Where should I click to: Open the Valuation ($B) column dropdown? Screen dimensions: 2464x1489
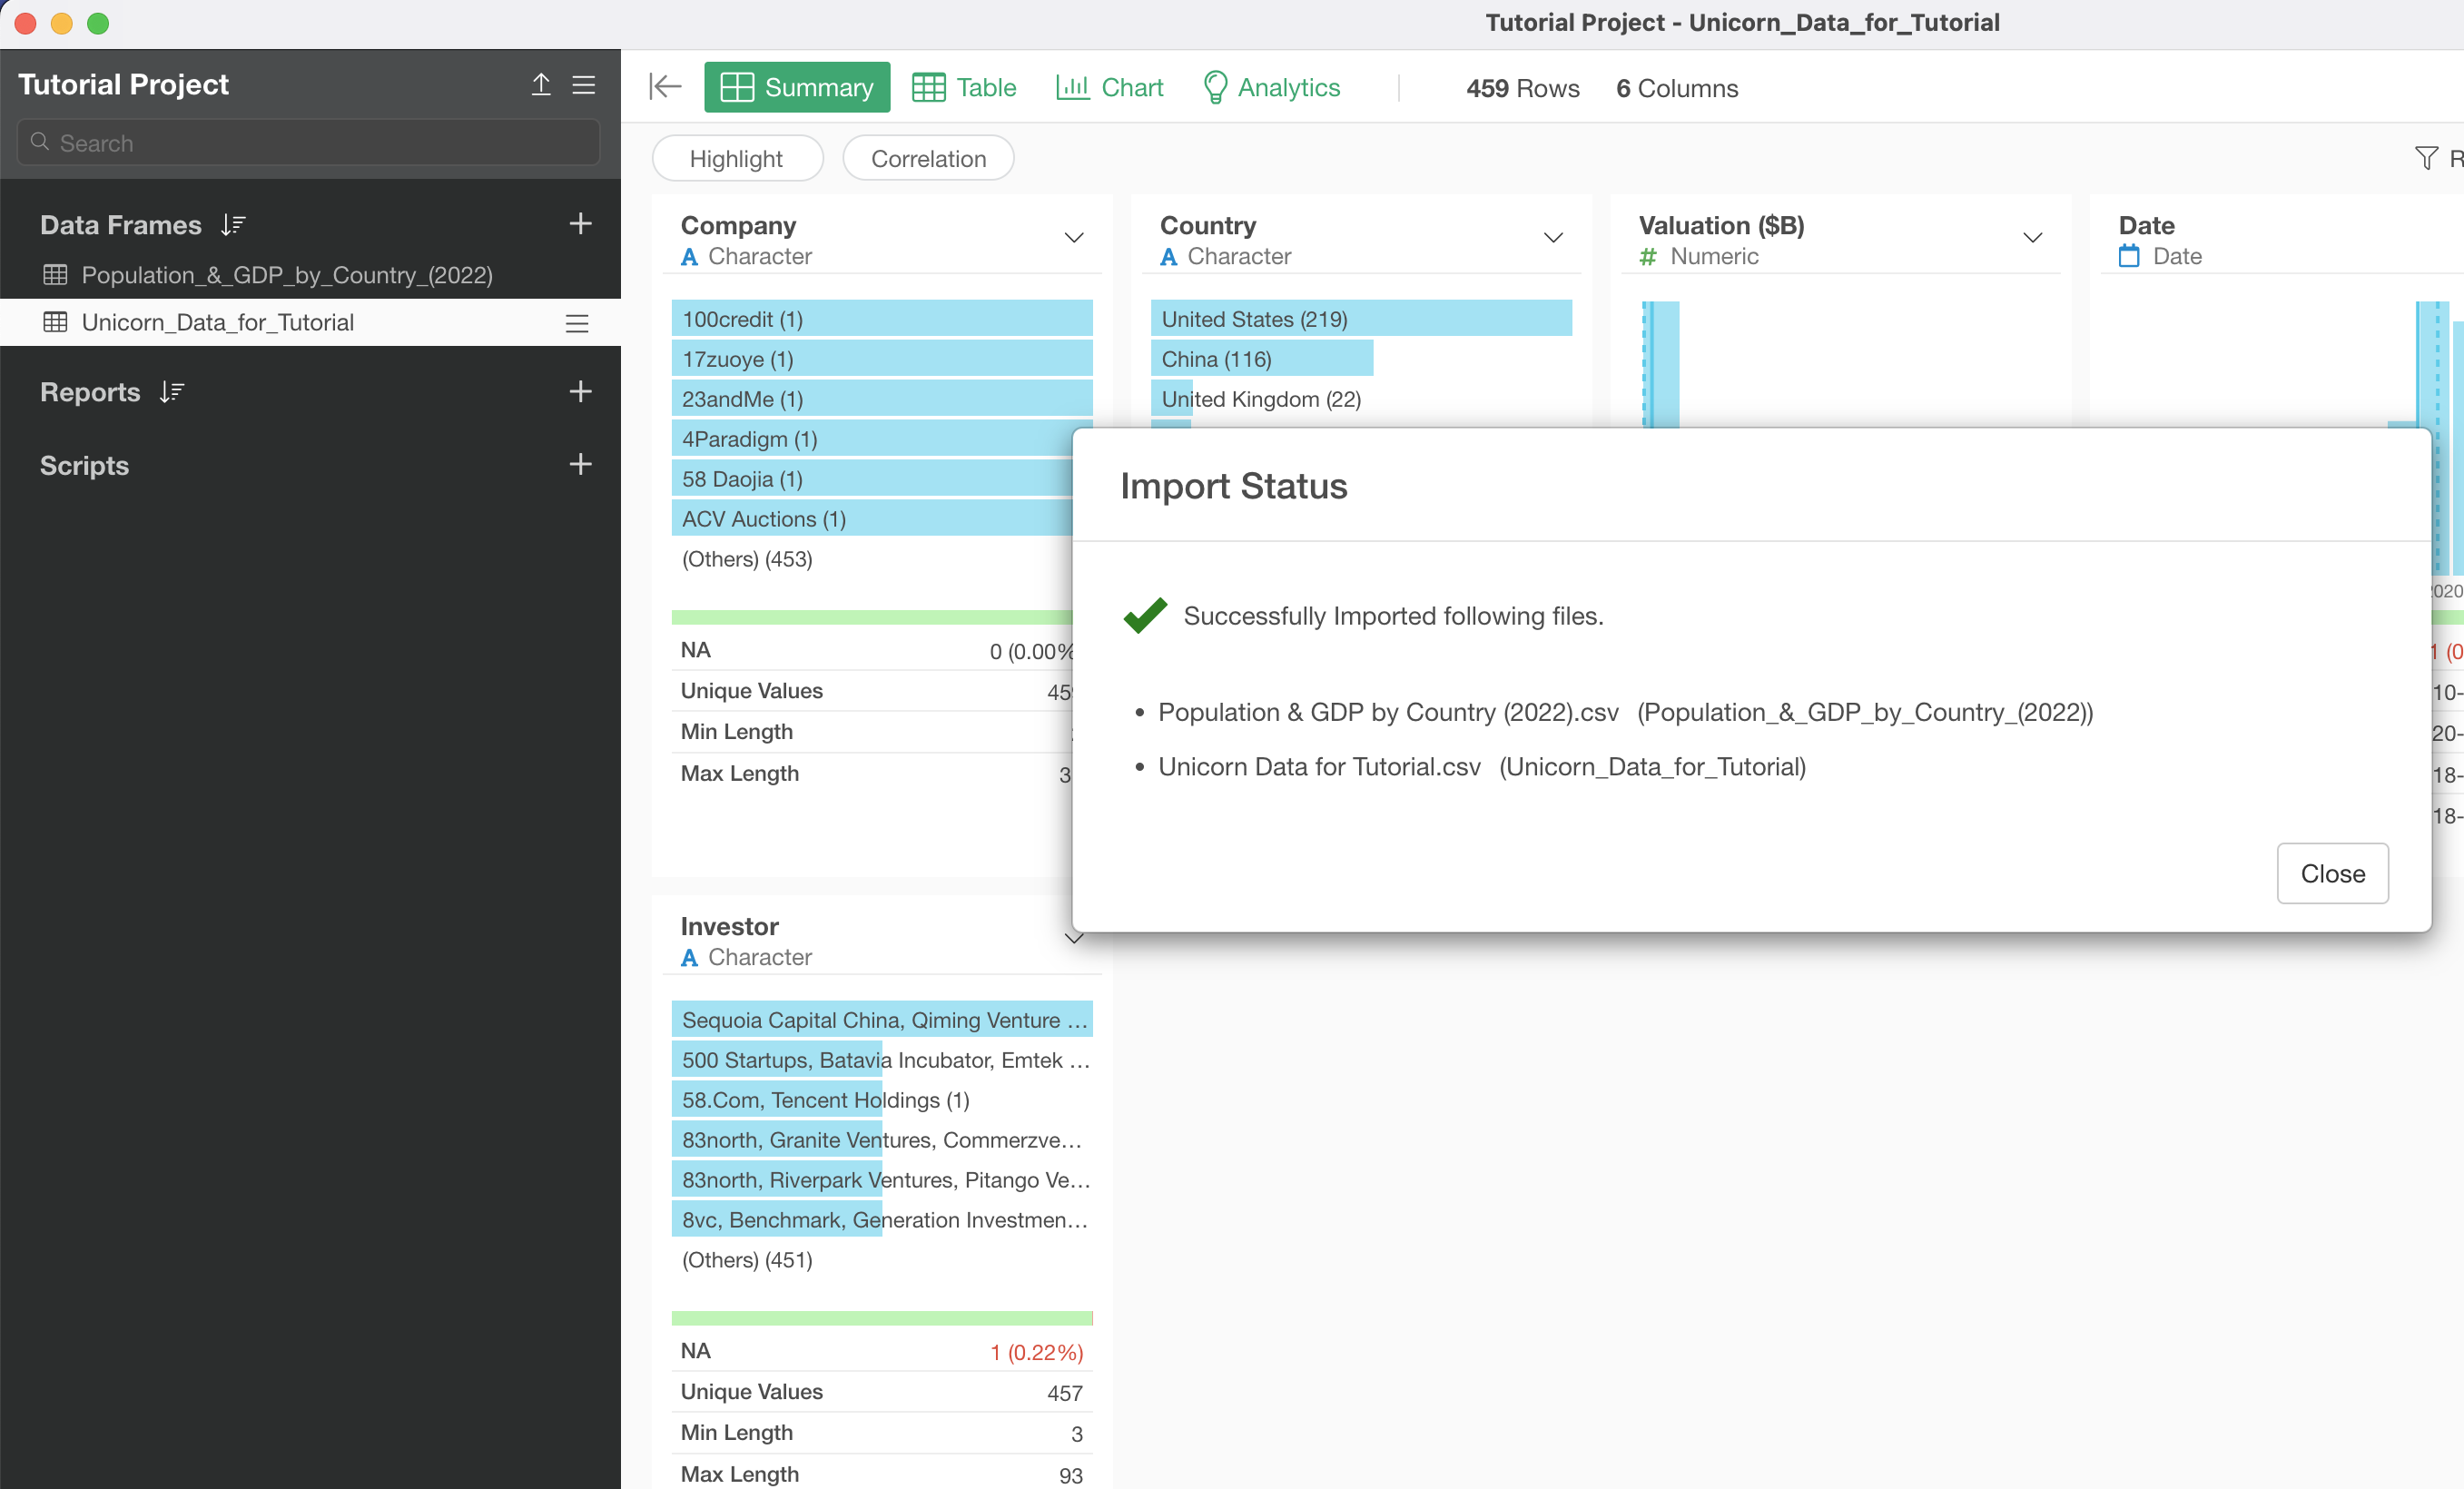point(2031,238)
